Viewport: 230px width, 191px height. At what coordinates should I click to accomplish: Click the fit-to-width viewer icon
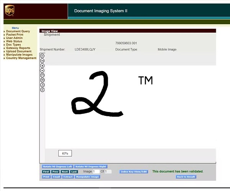[43, 75]
